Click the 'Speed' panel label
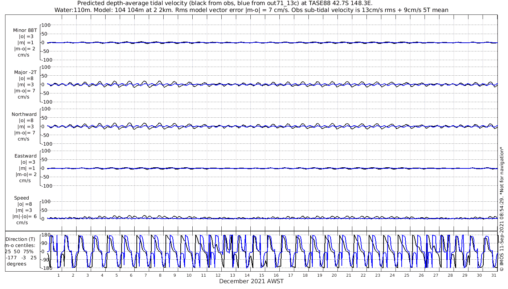Screen dimensions: 508x289 (x=22, y=198)
